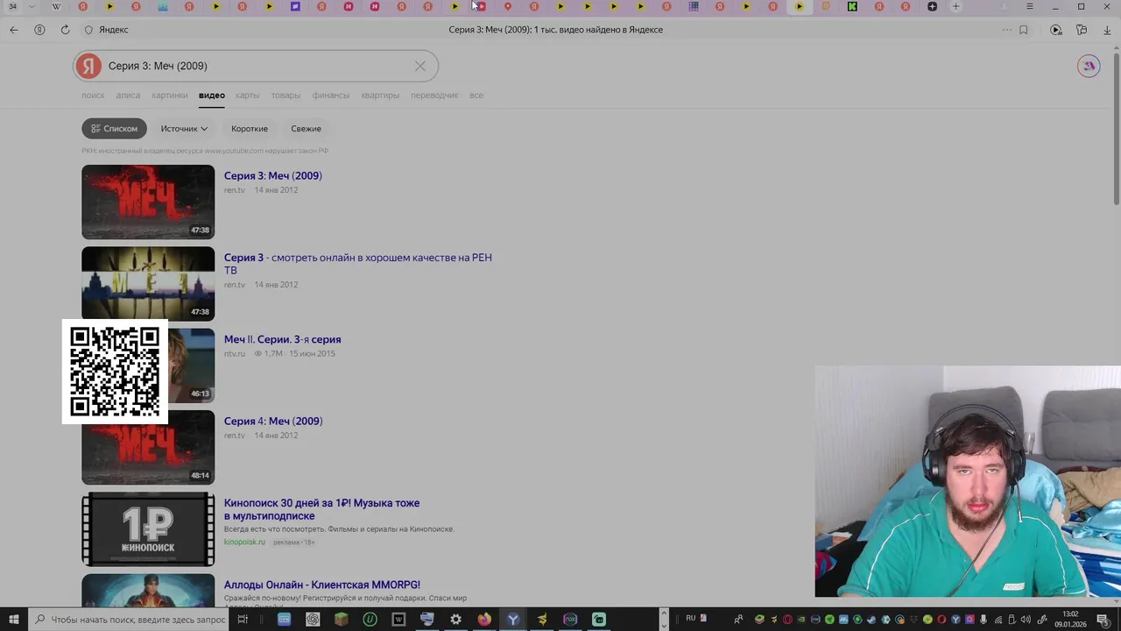Viewport: 1121px width, 631px height.
Task: Switch to the поиск tab
Action: 93,96
